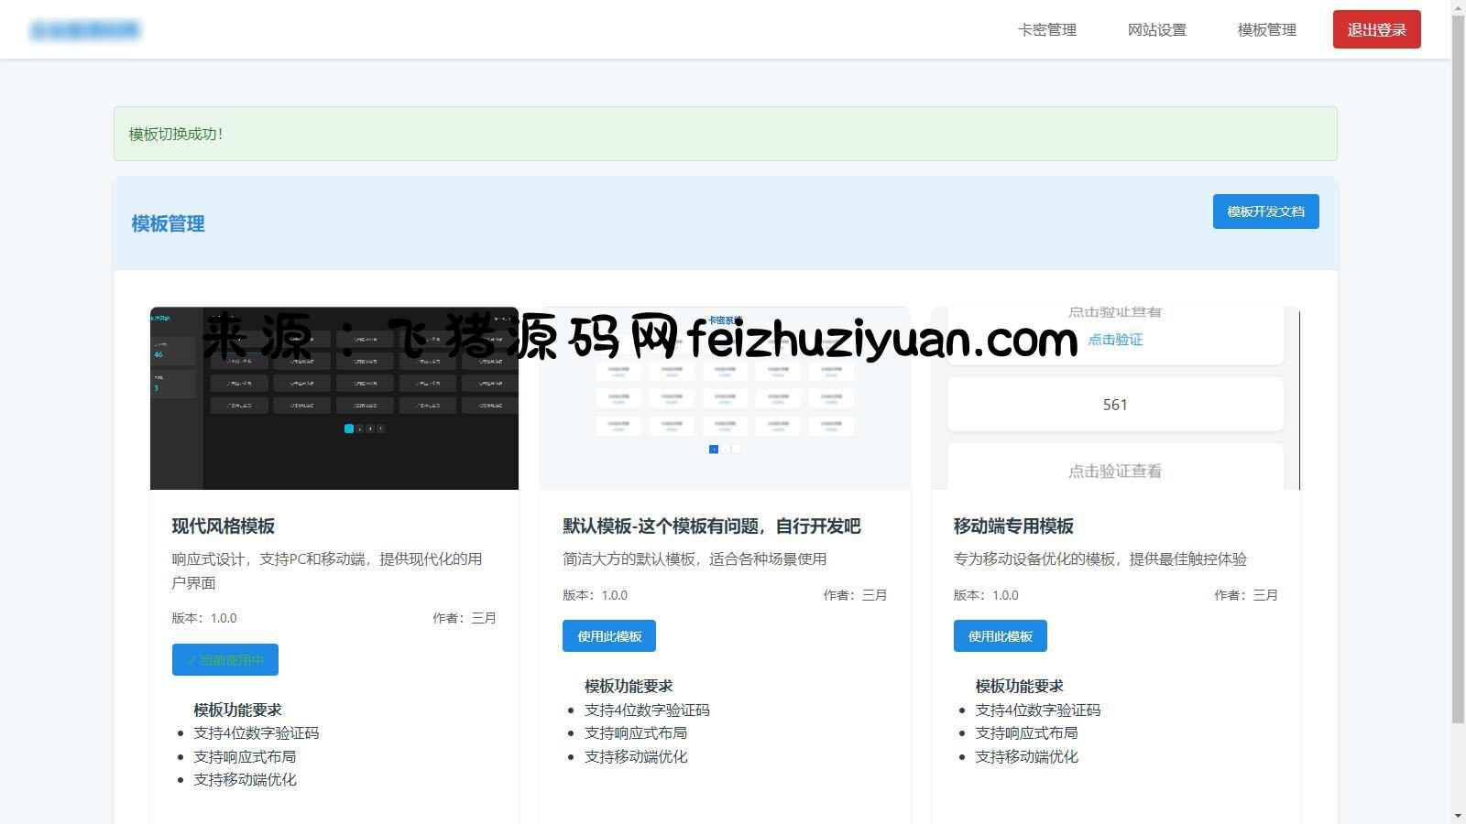
Task: Click the vertical page scrollbar thumb
Action: click(1458, 366)
